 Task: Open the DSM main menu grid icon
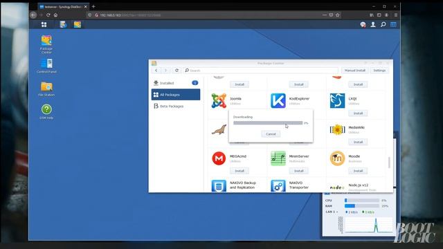44,25
